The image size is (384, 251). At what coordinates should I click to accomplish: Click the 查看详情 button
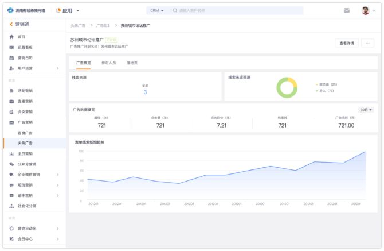346,43
